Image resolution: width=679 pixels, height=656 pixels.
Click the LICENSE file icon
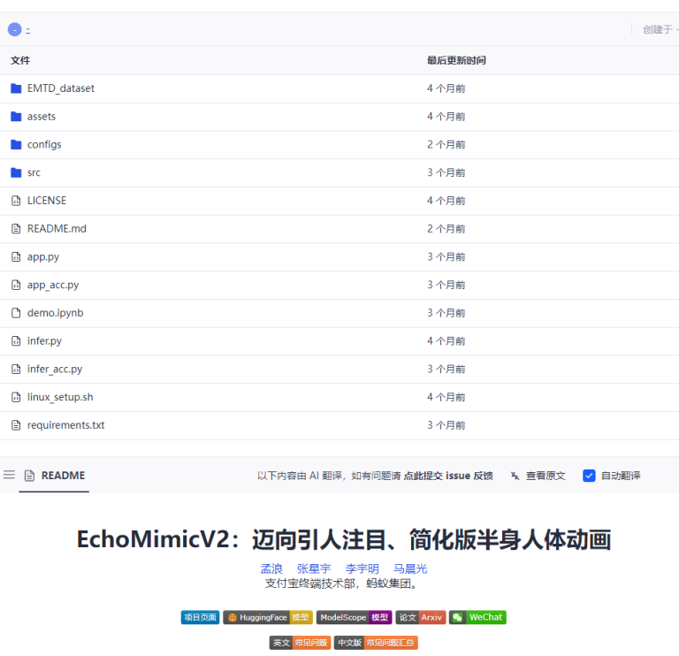[x=16, y=201]
